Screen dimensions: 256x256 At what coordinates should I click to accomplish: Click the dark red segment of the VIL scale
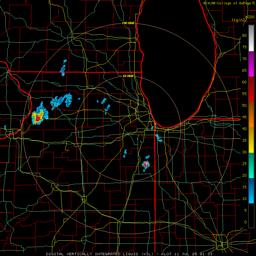(x=251, y=89)
